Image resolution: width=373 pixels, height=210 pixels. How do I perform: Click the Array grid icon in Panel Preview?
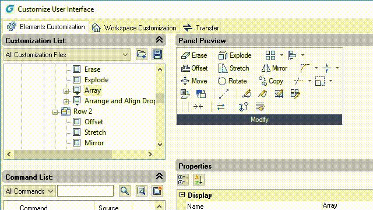tap(270, 55)
